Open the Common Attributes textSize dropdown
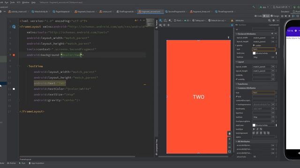The width and height of the screenshot is (300, 168). [273, 117]
